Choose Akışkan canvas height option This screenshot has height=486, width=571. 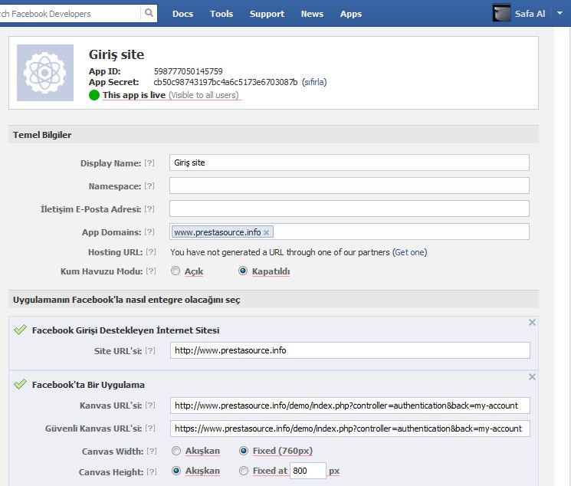click(x=177, y=471)
